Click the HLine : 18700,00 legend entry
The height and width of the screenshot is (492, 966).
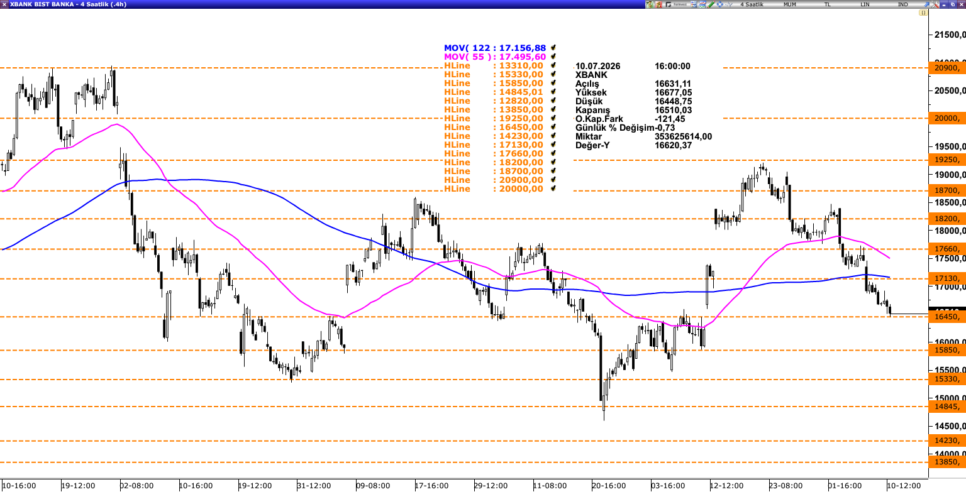494,171
